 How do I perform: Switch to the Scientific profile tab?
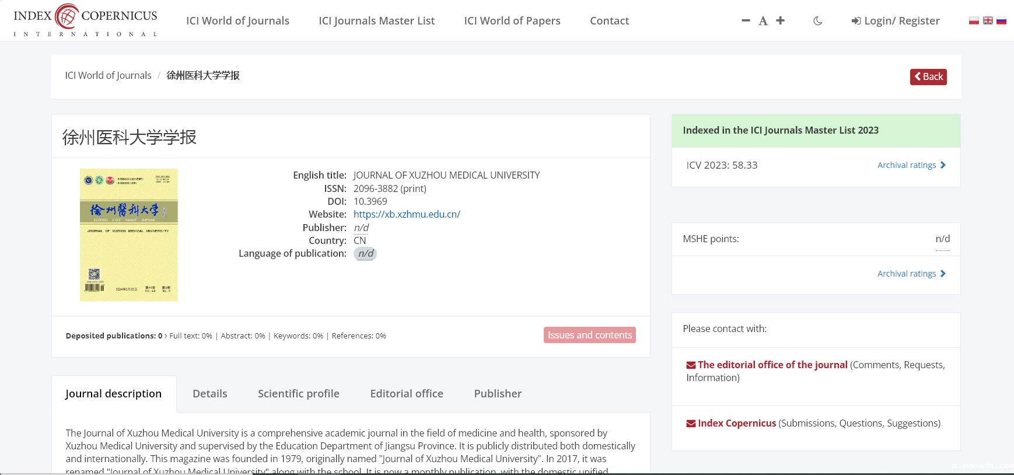tap(298, 394)
